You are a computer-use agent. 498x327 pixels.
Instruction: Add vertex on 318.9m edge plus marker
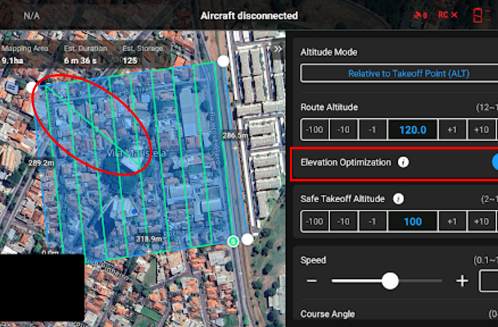(x=148, y=251)
